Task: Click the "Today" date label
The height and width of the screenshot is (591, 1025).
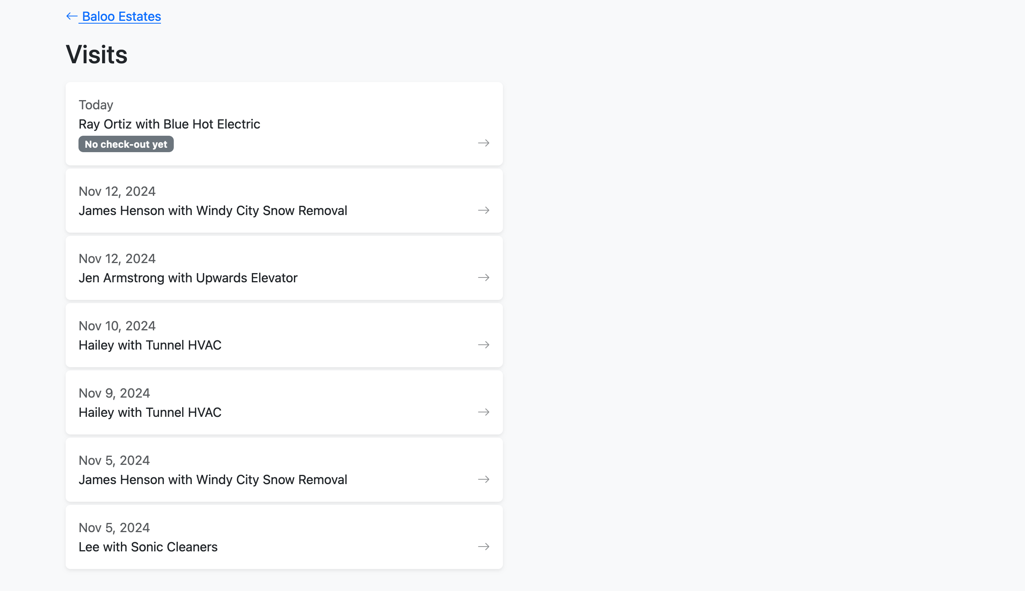Action: [x=96, y=105]
